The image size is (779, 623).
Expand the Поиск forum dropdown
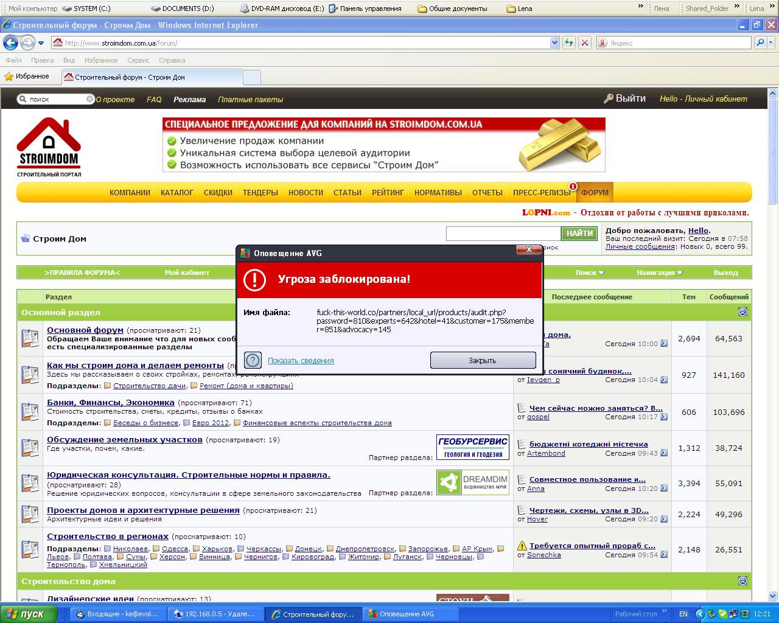590,273
